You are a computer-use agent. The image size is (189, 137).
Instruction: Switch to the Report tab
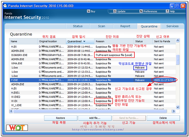coord(125,26)
